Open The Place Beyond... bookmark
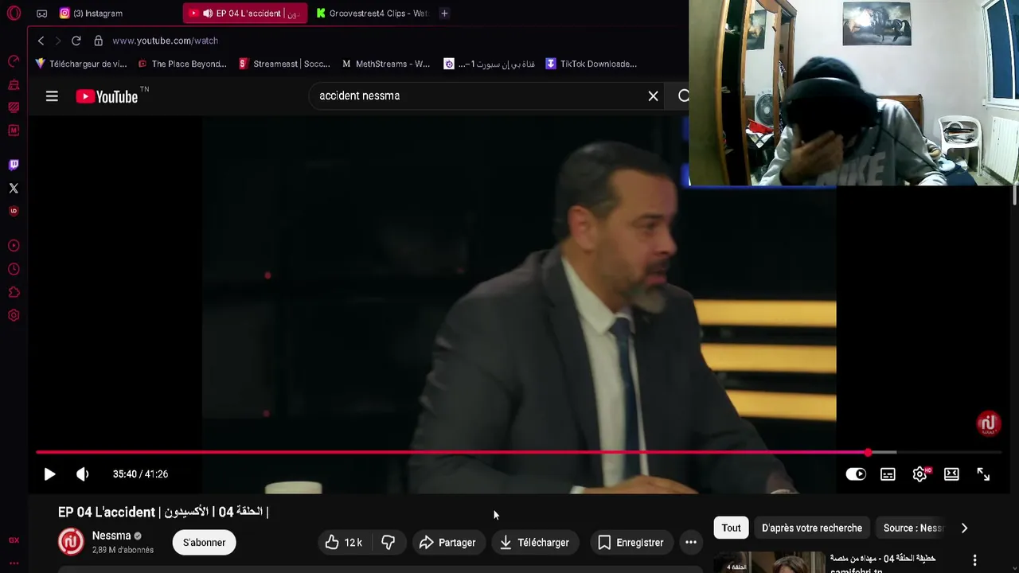 click(182, 64)
